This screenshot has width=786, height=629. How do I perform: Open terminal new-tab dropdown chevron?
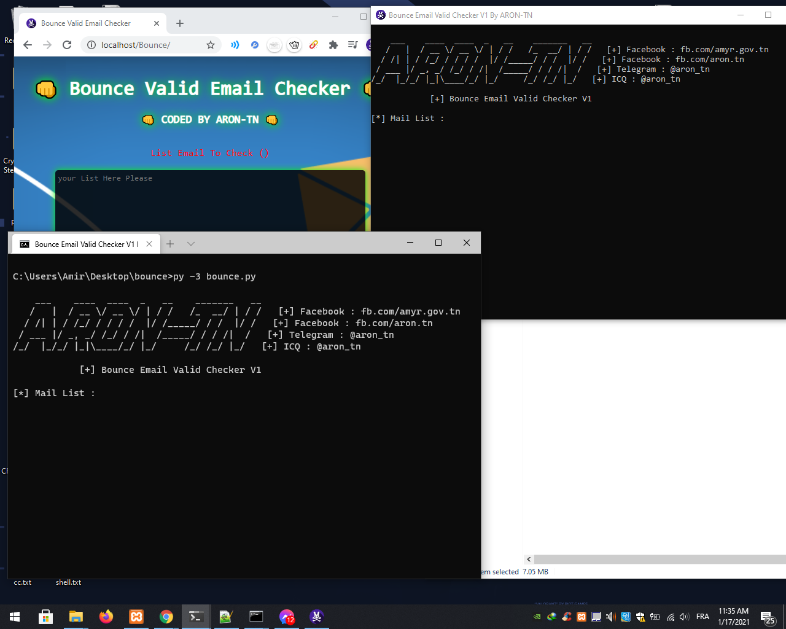point(191,244)
